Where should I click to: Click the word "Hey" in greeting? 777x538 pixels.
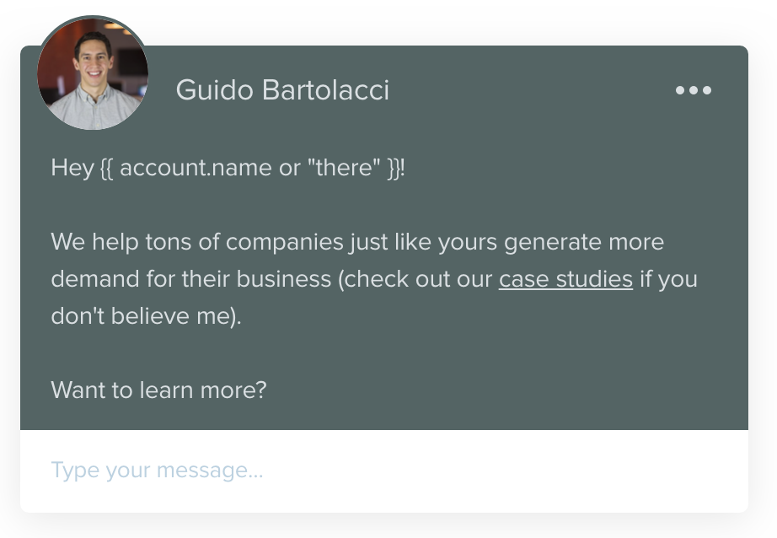click(72, 167)
